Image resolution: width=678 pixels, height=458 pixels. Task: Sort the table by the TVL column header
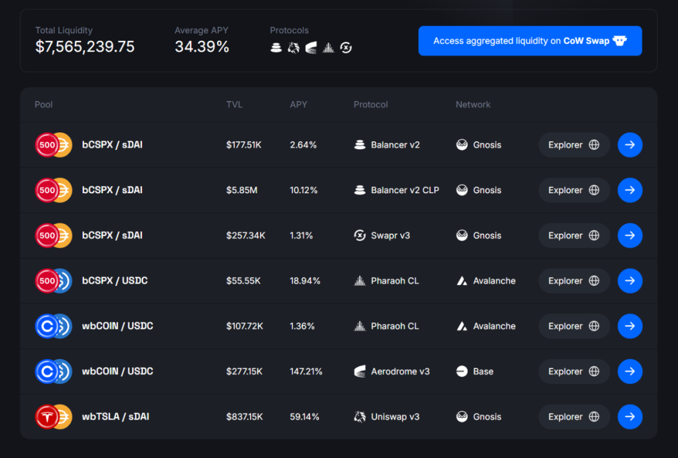pyautogui.click(x=235, y=105)
